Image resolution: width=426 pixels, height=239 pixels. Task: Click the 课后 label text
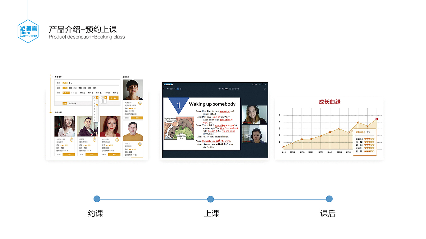click(328, 213)
